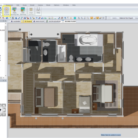The height and width of the screenshot is (138, 138).
Task: Click the Select... toolbar button
Action: point(115,18)
